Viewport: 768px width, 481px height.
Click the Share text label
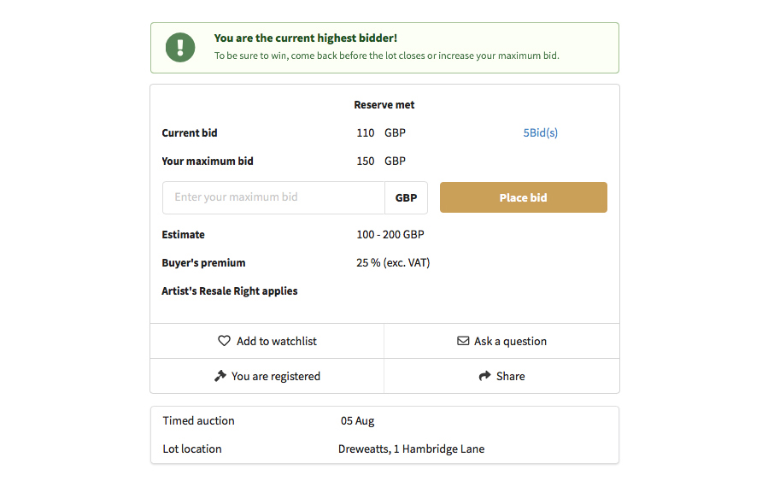(511, 376)
